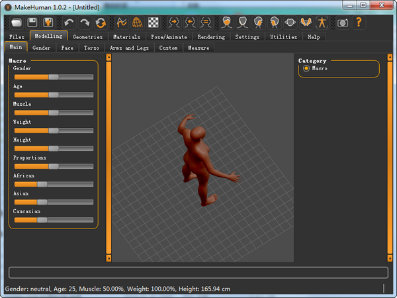
Task: Reset the model with the circular arrows icon
Action: (101, 23)
